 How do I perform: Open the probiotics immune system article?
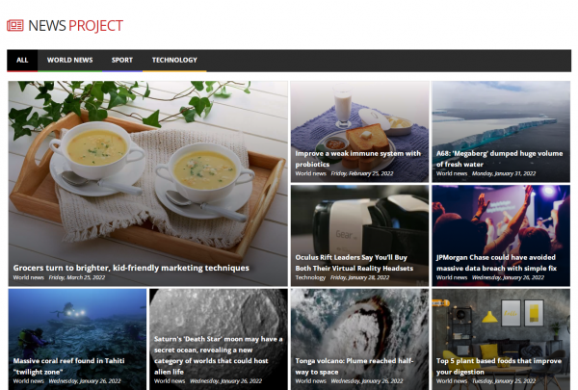tap(357, 159)
